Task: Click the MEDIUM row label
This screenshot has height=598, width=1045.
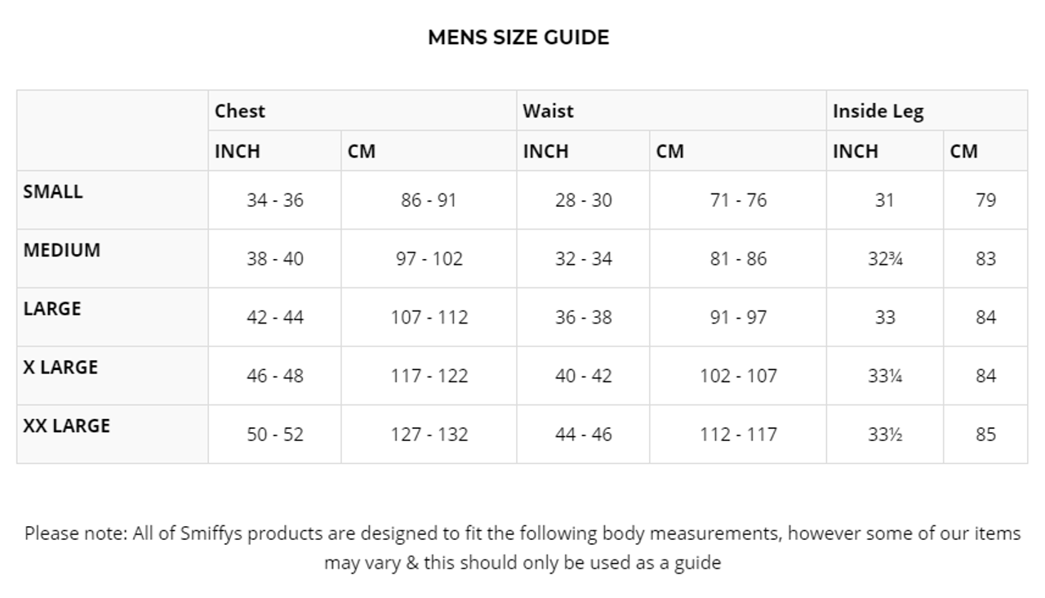Action: coord(62,251)
